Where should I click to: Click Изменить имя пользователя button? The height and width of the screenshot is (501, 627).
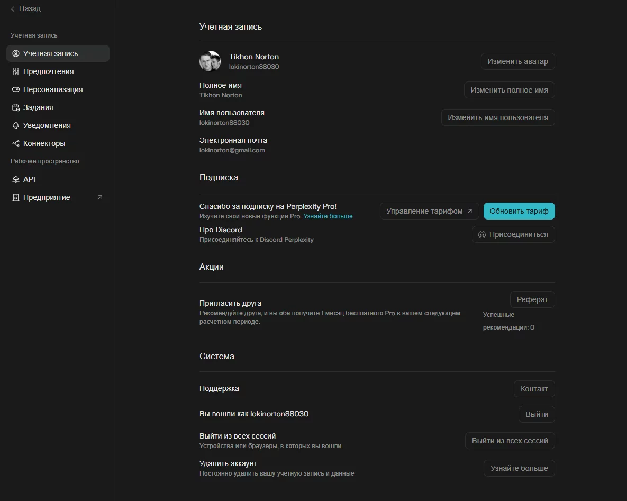(497, 117)
